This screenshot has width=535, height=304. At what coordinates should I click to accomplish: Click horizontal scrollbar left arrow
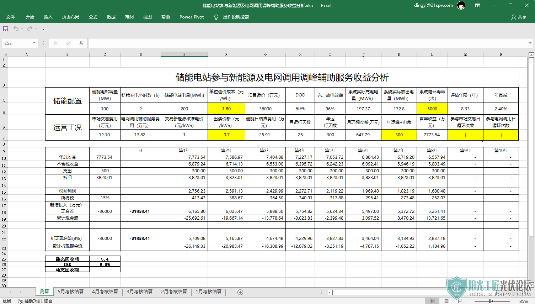(330, 292)
